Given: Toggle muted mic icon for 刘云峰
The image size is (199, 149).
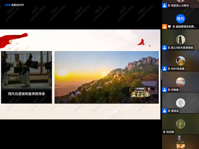Looking at the screenshot, I should tap(164, 132).
